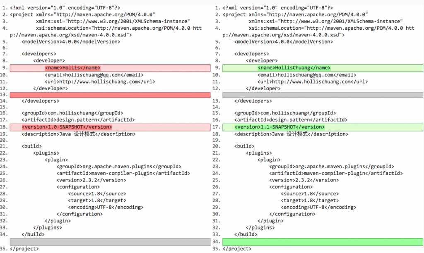424x253 pixels.
Task: Click line 19 <description>Java 设计模式</description>
Action: pos(78,134)
